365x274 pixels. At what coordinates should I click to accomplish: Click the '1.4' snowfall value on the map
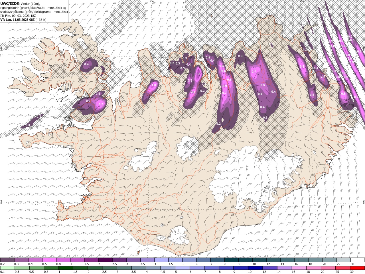click(x=199, y=74)
